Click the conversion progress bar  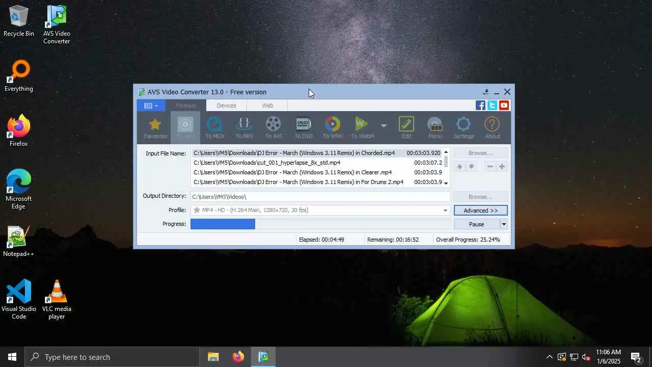click(x=320, y=224)
